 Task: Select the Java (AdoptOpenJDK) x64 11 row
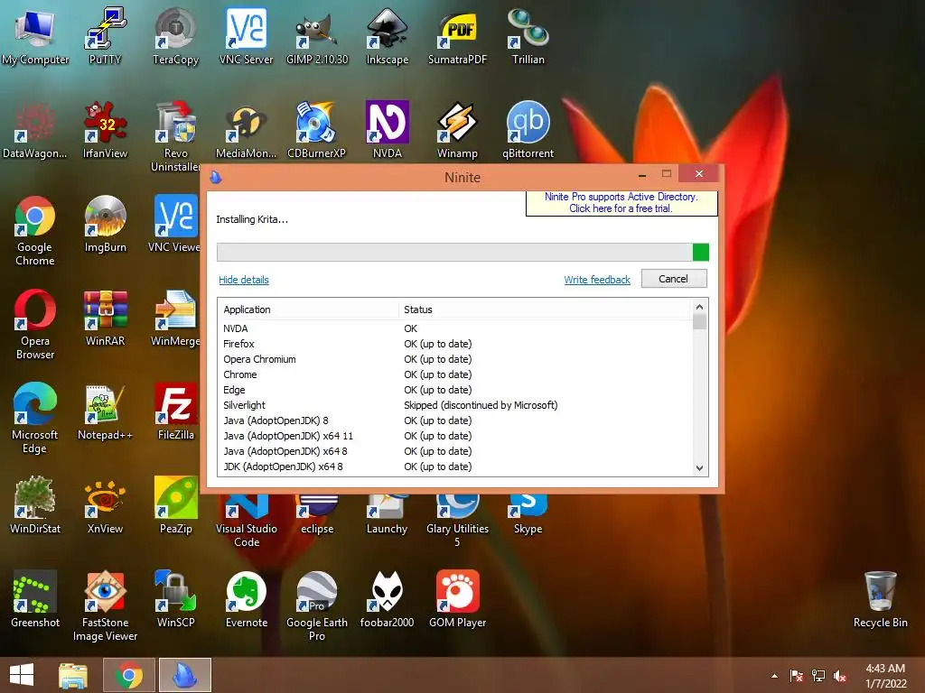[455, 436]
